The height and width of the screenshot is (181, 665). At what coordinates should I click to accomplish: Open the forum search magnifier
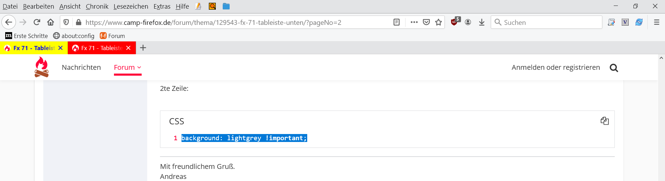coord(614,68)
